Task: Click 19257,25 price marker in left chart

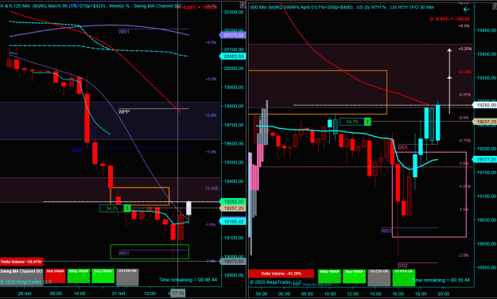Action: [233, 208]
